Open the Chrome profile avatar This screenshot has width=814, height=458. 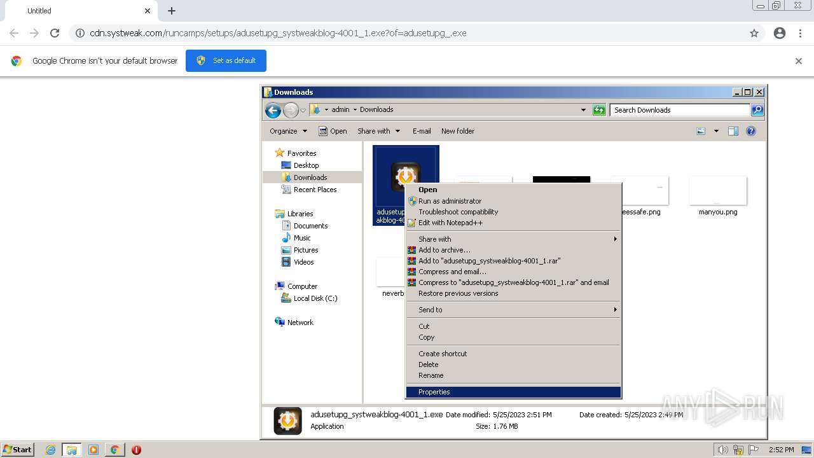pyautogui.click(x=780, y=33)
